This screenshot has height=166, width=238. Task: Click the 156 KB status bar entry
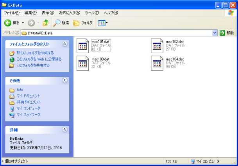pyautogui.click(x=171, y=161)
